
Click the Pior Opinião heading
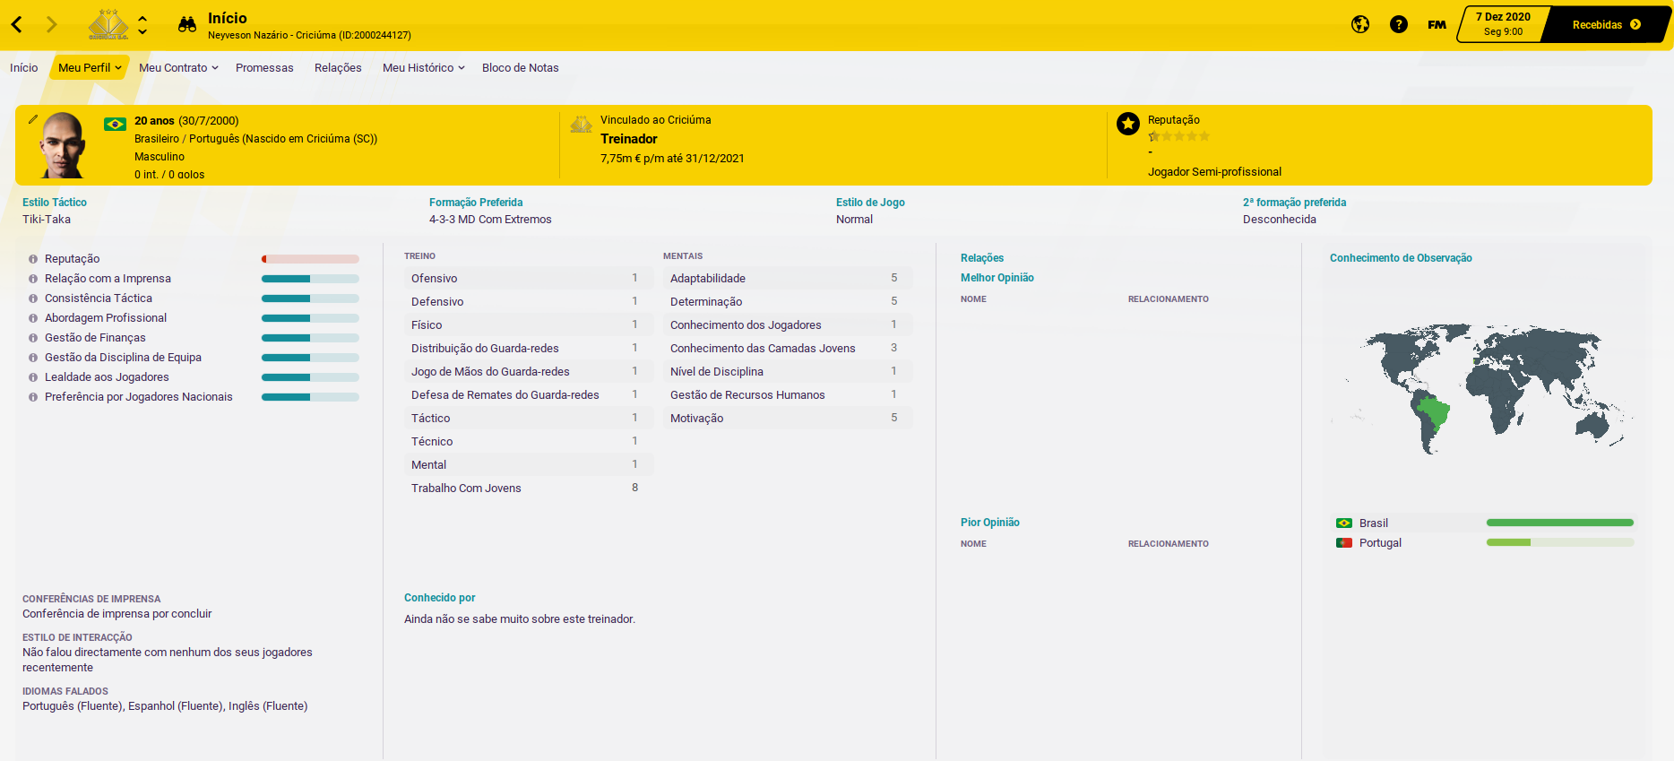990,523
